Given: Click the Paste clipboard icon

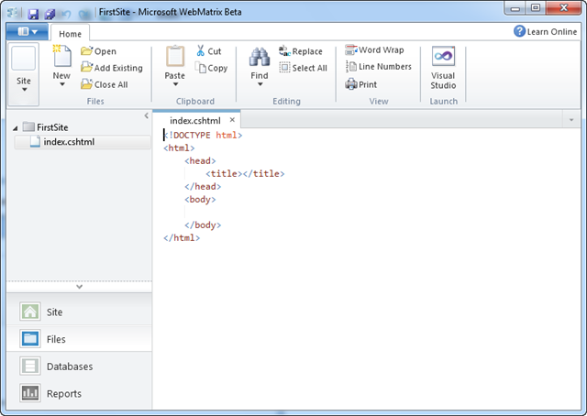Looking at the screenshot, I should 175,57.
